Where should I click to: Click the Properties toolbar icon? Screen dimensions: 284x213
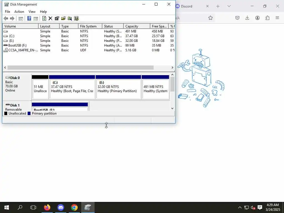tap(57, 18)
